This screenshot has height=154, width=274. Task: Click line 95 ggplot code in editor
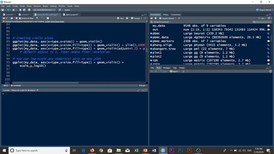(68, 62)
